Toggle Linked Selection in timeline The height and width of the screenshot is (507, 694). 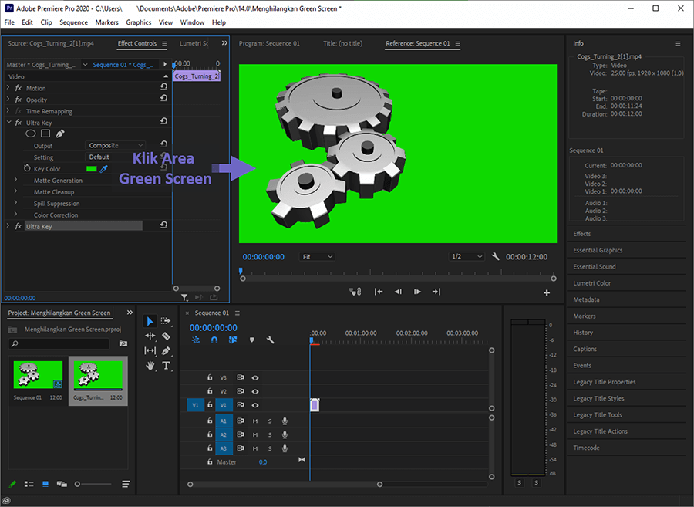233,340
